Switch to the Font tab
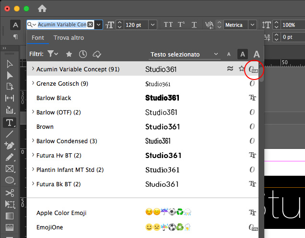This screenshot has width=305, height=238. pos(38,38)
